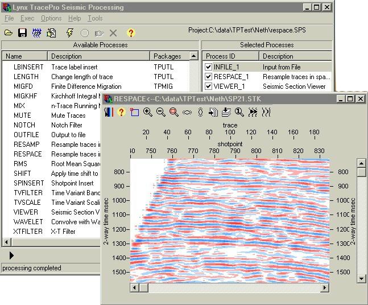Click the color display icon in viewer toolbar
Viewport: 368px width, 305px height.
coord(109,112)
